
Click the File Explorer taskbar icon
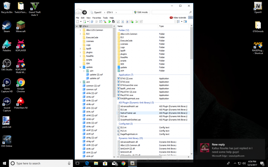[96, 163]
